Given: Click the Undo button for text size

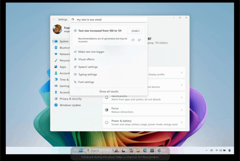Looking at the screenshot, I should click(135, 31).
